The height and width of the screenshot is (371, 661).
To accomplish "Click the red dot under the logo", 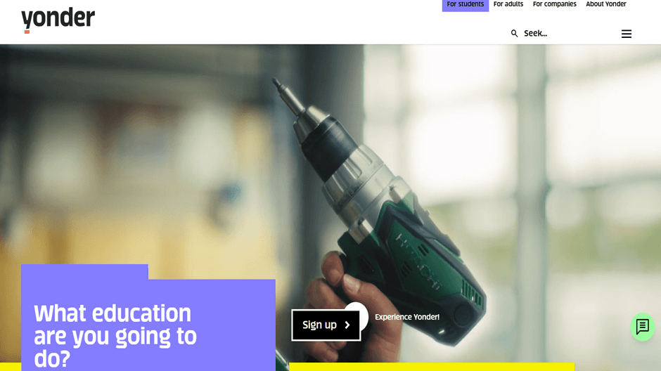I will point(27,32).
